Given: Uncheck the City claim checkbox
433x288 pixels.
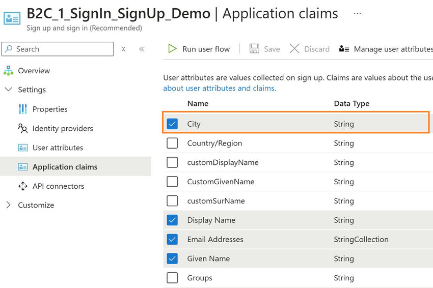Looking at the screenshot, I should point(172,124).
